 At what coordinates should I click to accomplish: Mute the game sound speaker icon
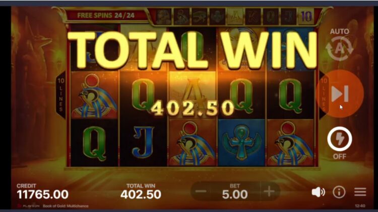coord(318,192)
